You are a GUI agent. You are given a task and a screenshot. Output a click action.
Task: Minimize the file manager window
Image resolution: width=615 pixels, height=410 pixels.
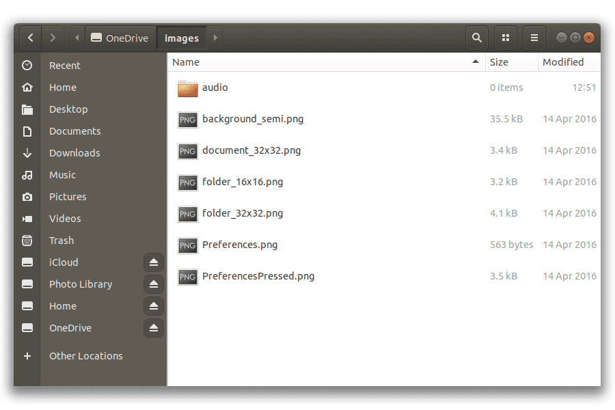point(561,38)
